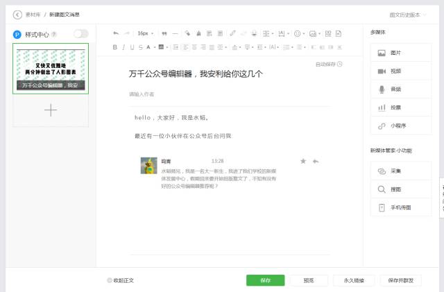The image size is (444, 292).
Task: Click the 预览 preview button
Action: tap(309, 280)
